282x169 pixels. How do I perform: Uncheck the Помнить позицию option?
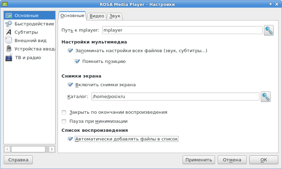tap(77, 62)
